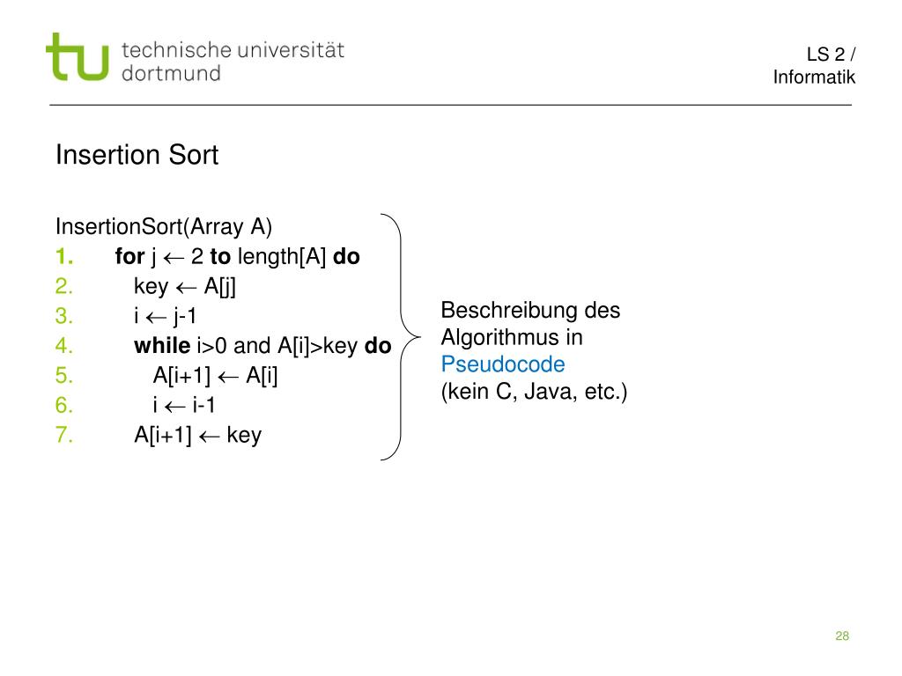Viewport: 902px width, 676px height.
Task: Click the (kein C, Java, etc.) note
Action: pos(535,392)
